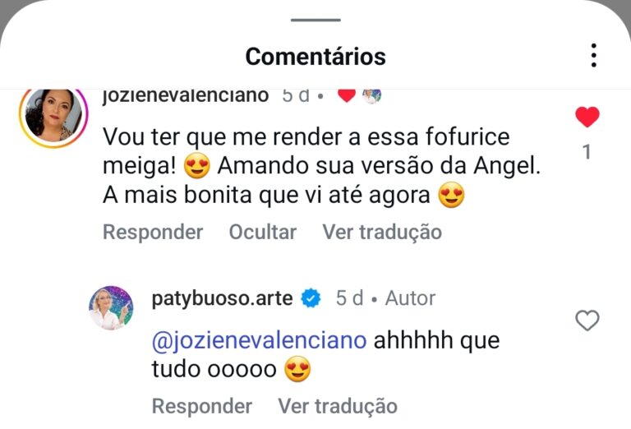Tap the tiny author avatar beside the heart
Image resolution: width=631 pixels, height=429 pixels.
[371, 95]
